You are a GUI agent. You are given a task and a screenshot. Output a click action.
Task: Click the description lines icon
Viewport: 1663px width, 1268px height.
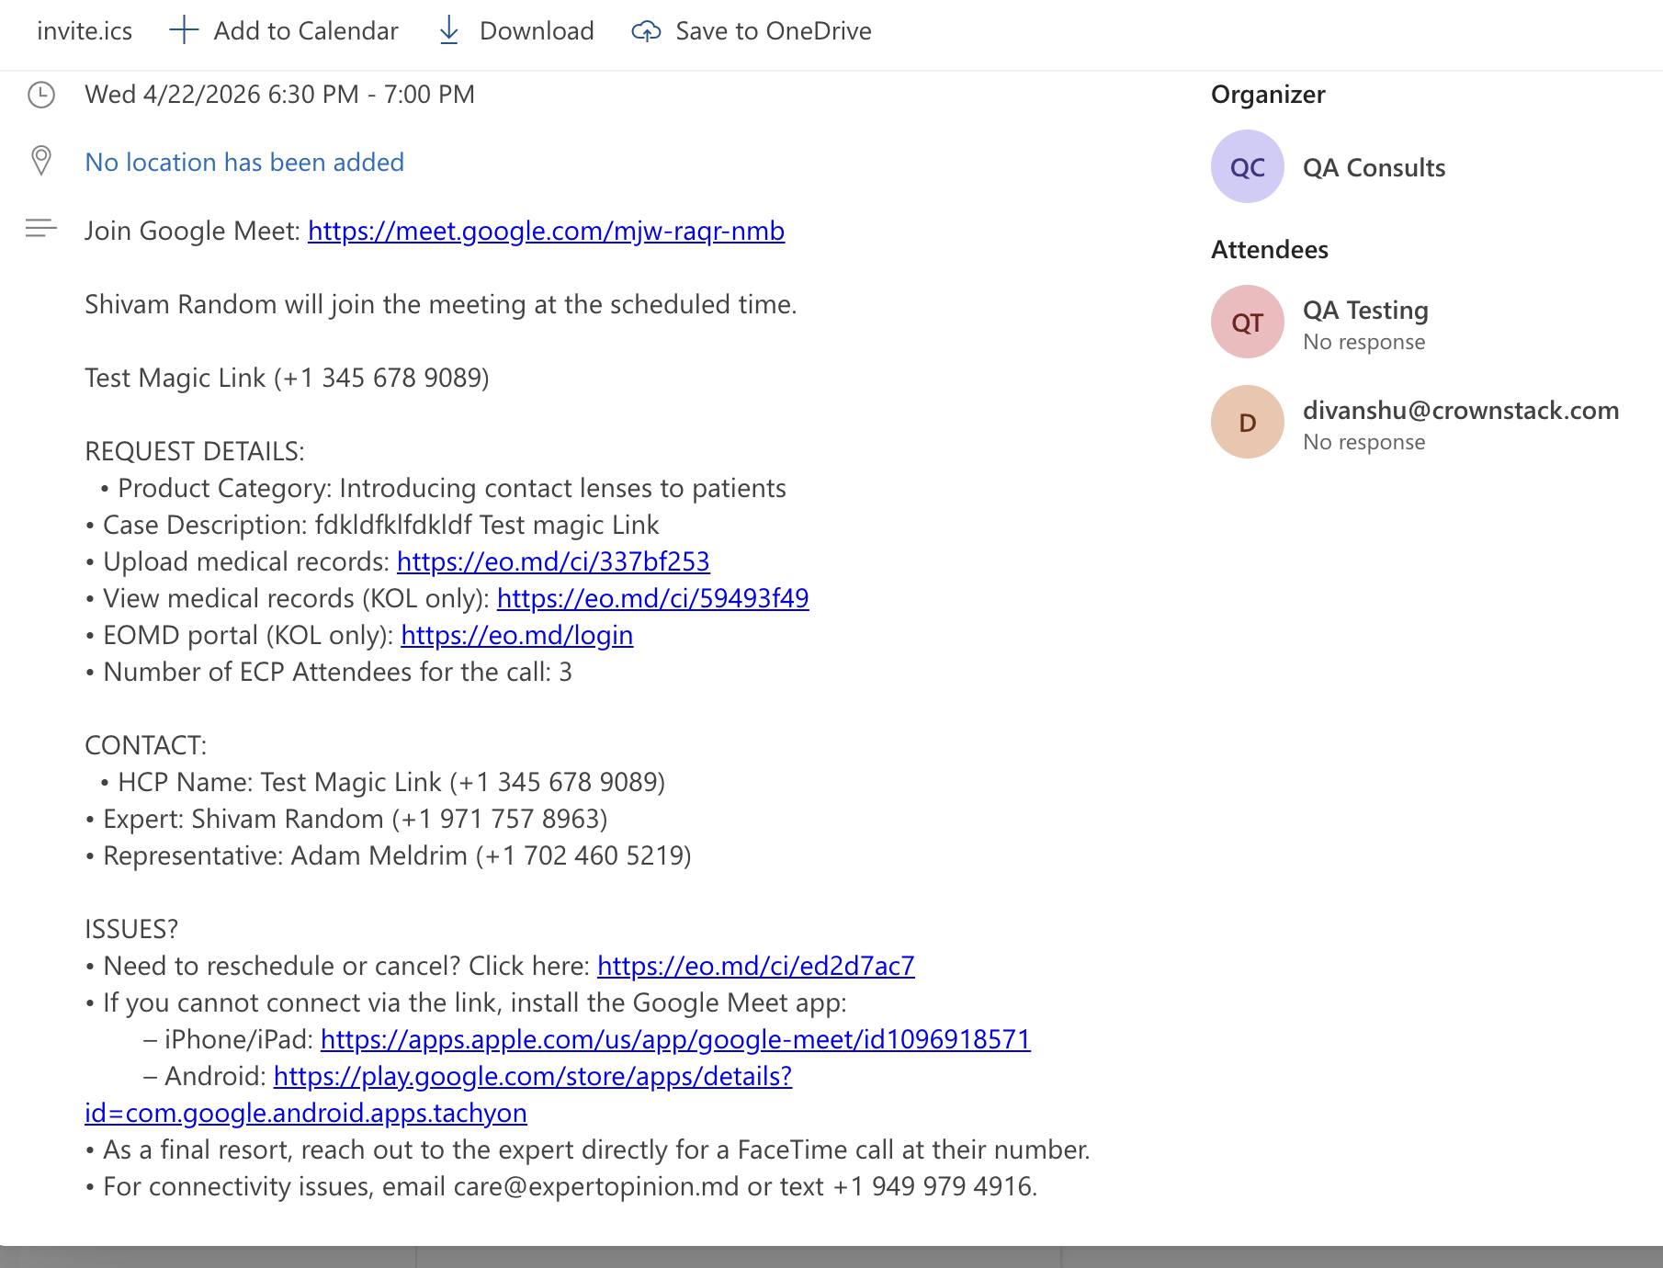pyautogui.click(x=41, y=228)
